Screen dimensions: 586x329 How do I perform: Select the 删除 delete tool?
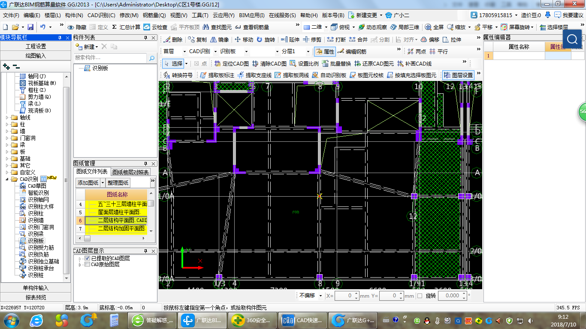coord(173,39)
